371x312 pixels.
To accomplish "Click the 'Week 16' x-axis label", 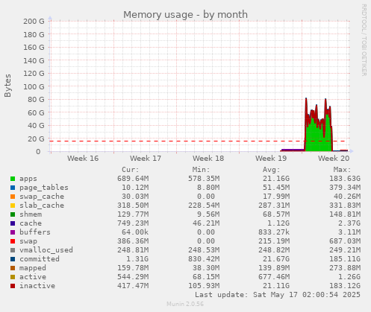I will 83,159.
